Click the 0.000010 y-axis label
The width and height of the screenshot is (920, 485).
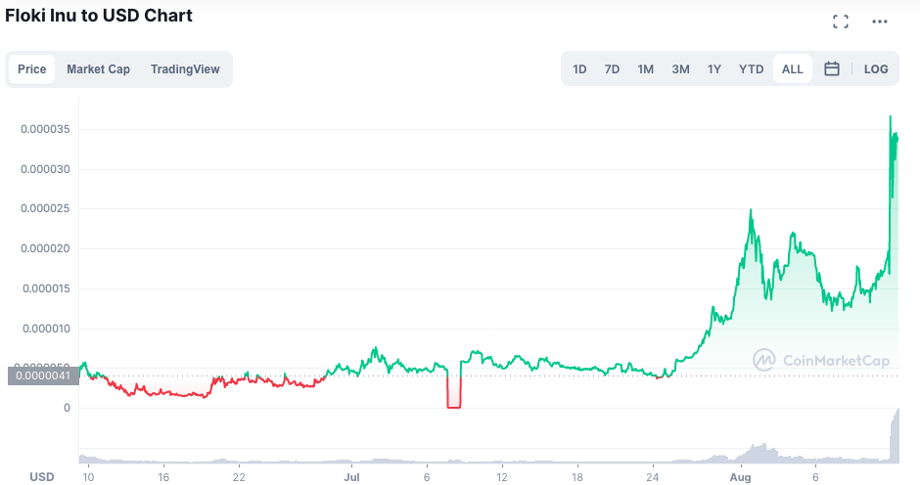pos(46,329)
